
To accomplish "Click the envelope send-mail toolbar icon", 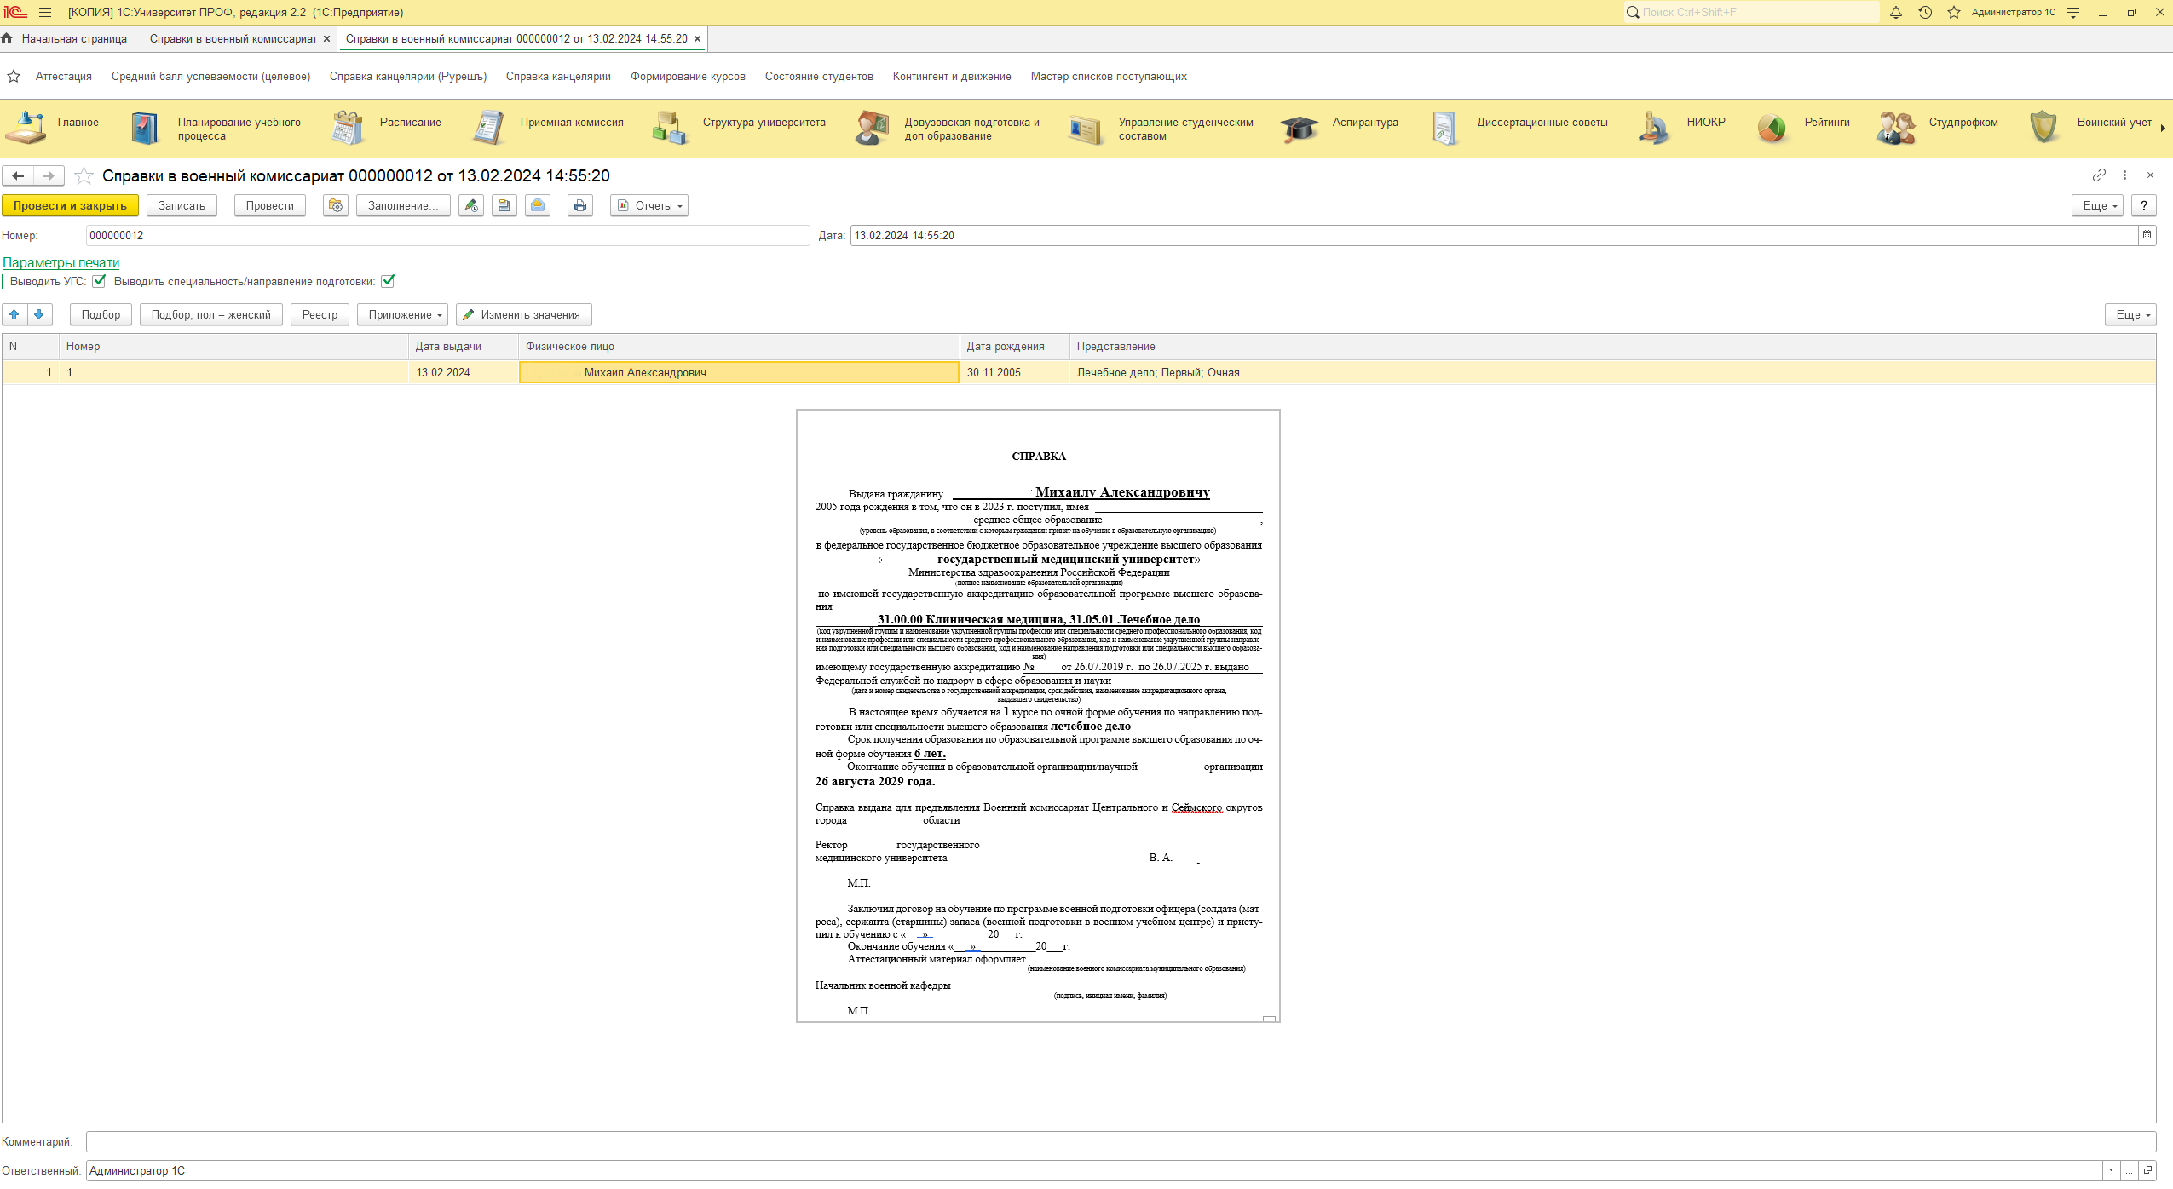I will [538, 205].
